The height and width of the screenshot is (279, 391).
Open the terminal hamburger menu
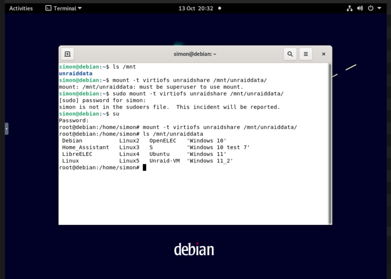click(x=306, y=54)
